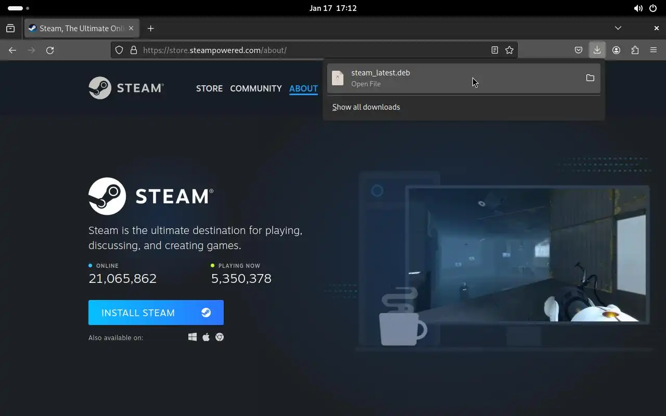Click the site security padlock icon
The image size is (666, 416).
(133, 50)
